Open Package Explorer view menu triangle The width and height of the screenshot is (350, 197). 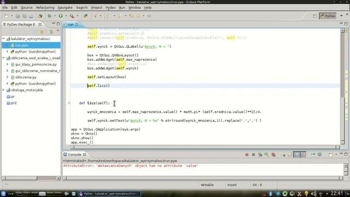(58, 31)
